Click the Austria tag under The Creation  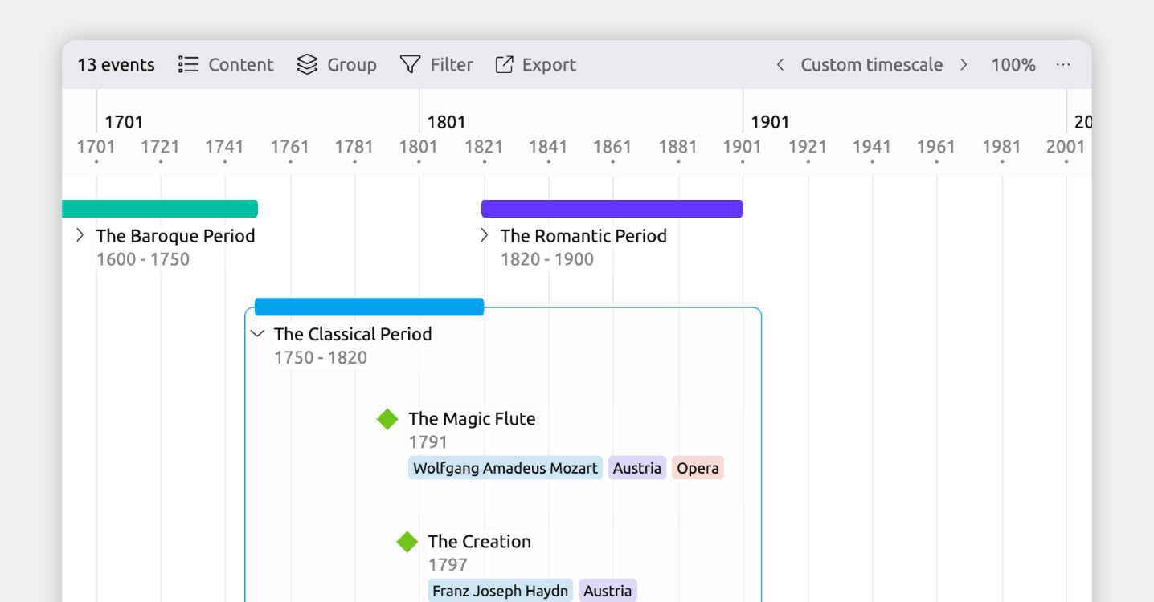[608, 591]
